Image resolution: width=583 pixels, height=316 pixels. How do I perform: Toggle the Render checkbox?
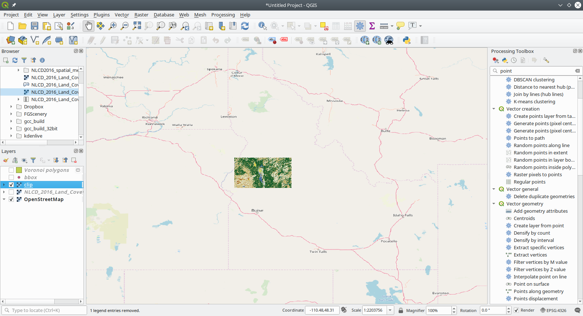(516, 310)
